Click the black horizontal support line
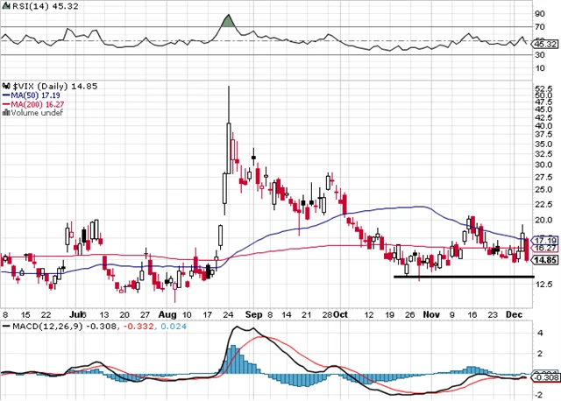The image size is (561, 401). point(463,277)
